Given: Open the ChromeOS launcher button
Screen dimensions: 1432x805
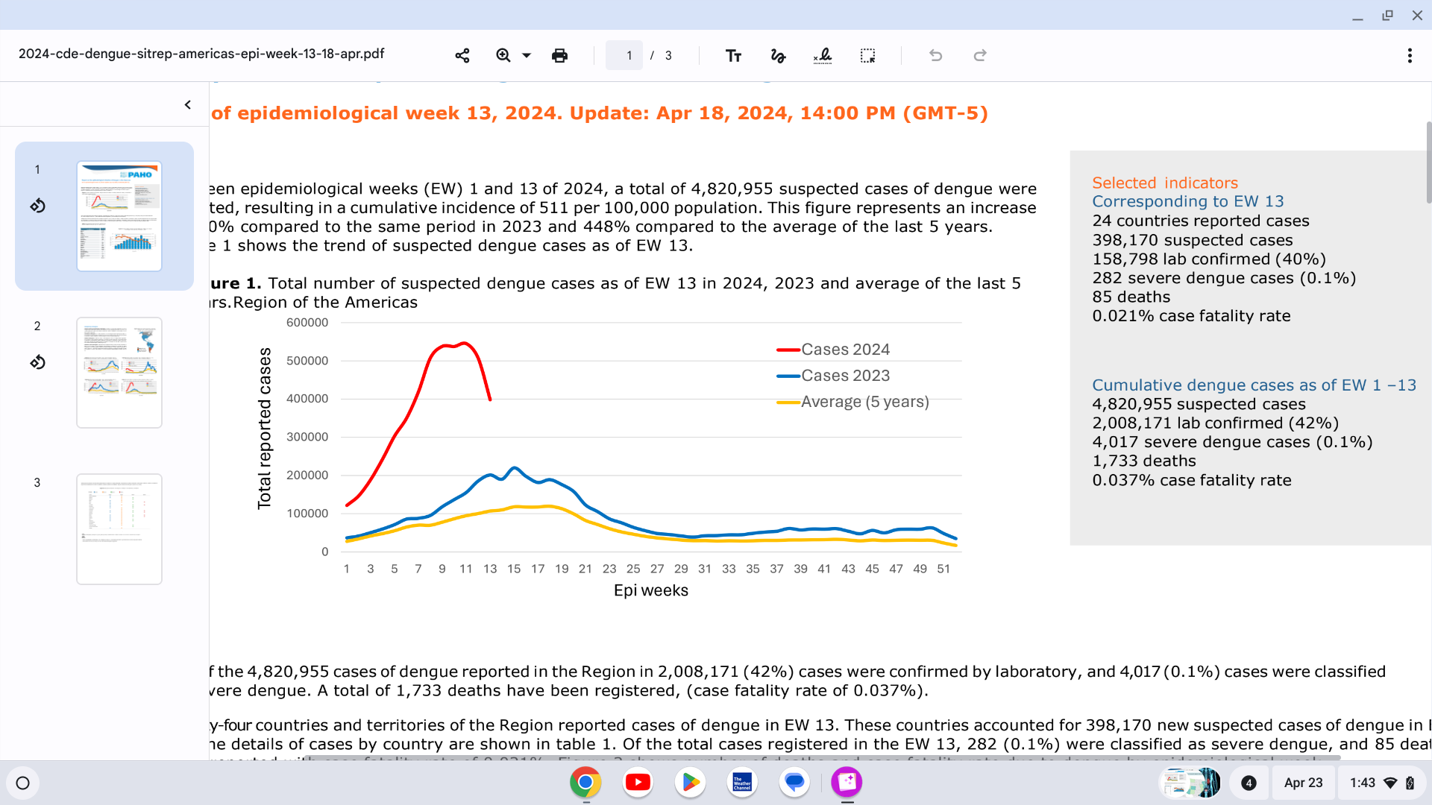Looking at the screenshot, I should (x=22, y=783).
